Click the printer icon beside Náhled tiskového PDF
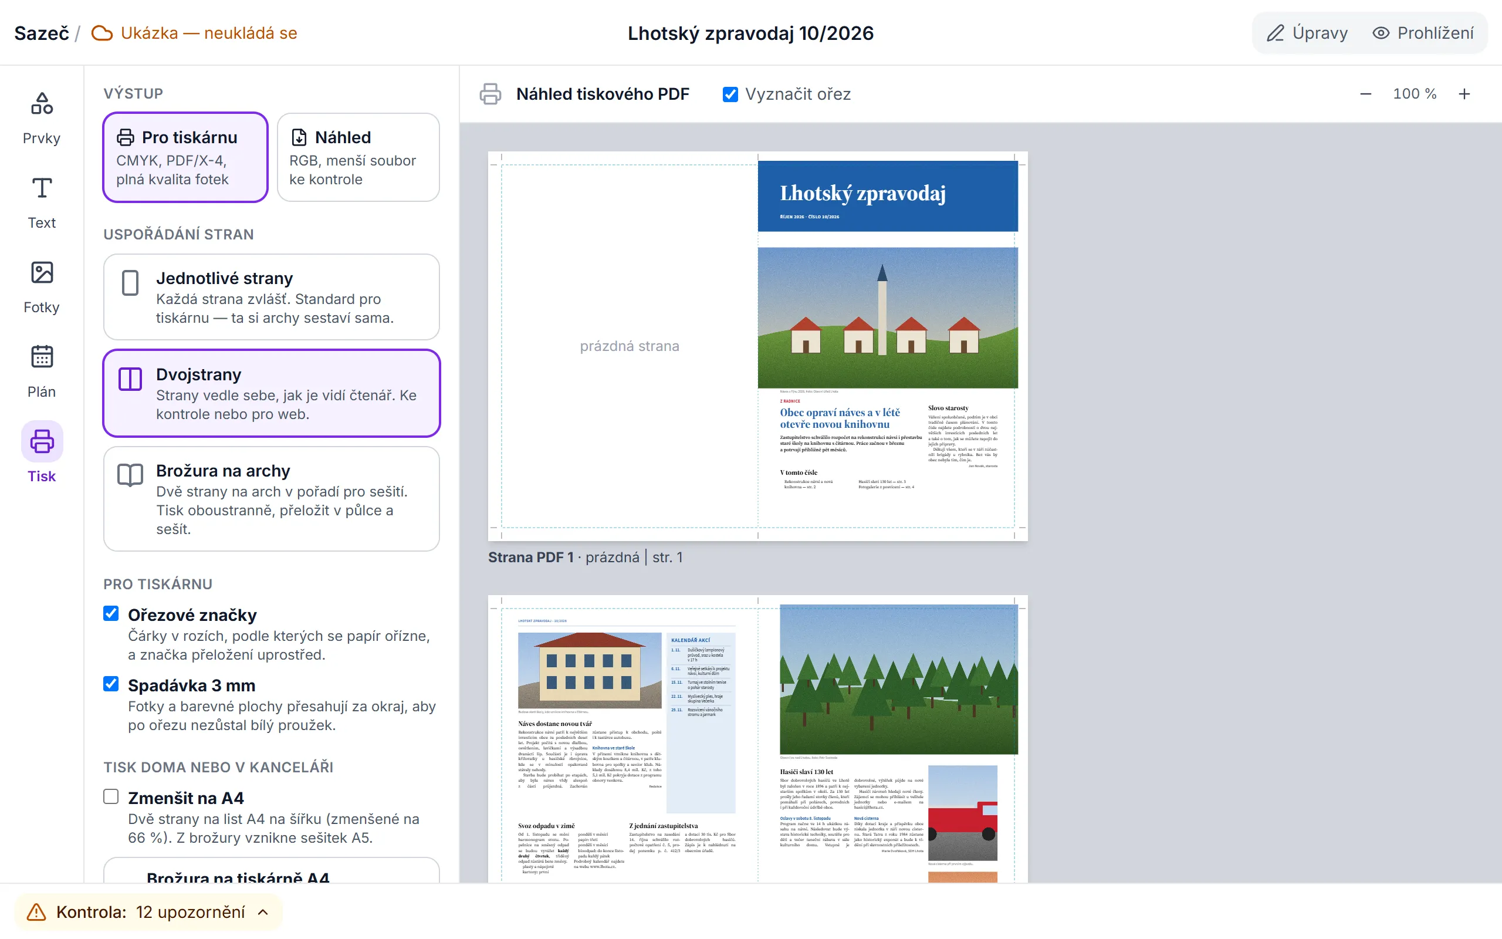1502x939 pixels. pos(490,94)
